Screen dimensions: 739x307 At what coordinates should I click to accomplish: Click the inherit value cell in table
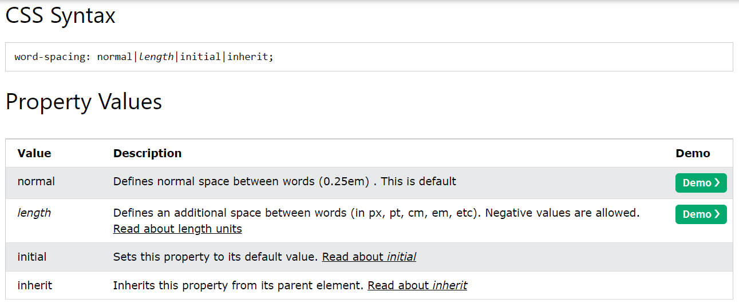click(x=35, y=285)
